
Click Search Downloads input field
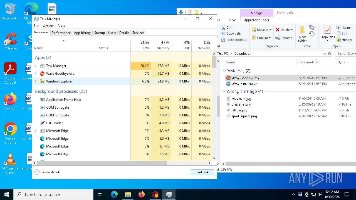[x=346, y=54]
